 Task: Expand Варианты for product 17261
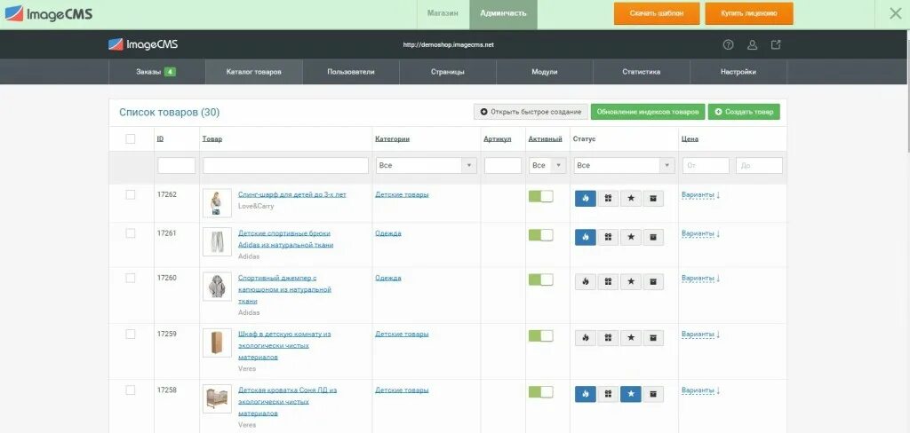(700, 233)
